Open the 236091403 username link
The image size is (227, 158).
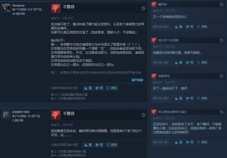point(21,112)
